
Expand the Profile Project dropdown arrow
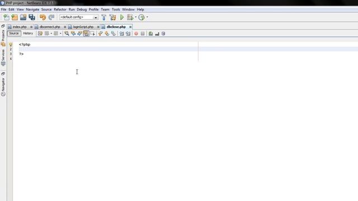[147, 17]
